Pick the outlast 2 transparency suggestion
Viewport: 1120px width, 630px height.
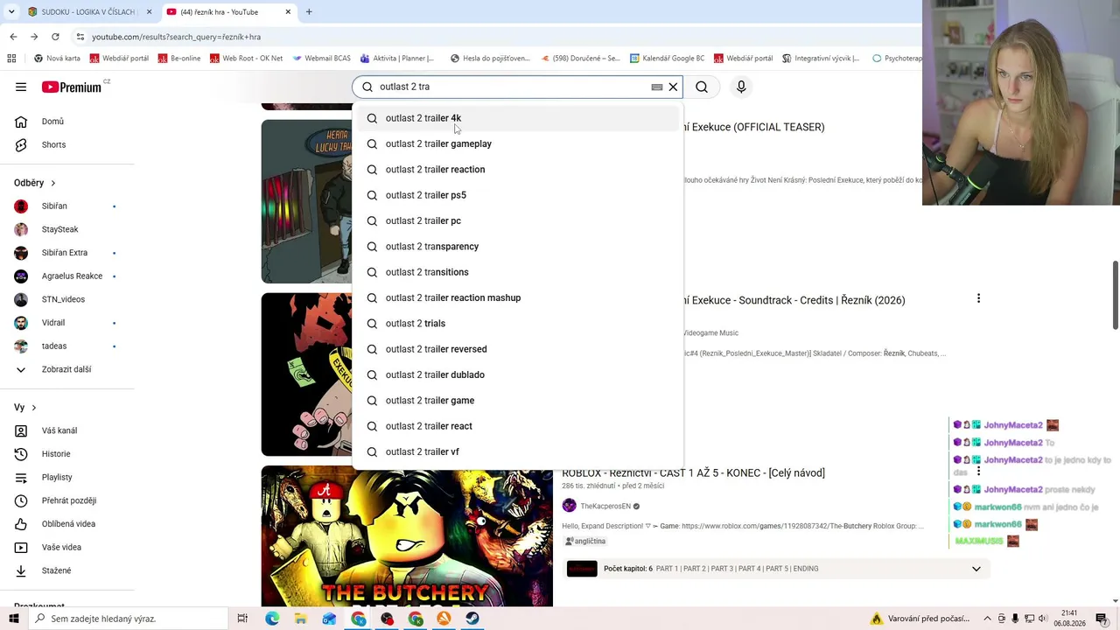(518, 247)
